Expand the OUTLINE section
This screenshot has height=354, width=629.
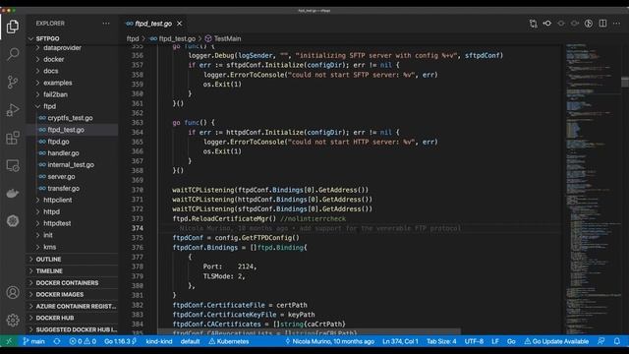[72, 260]
